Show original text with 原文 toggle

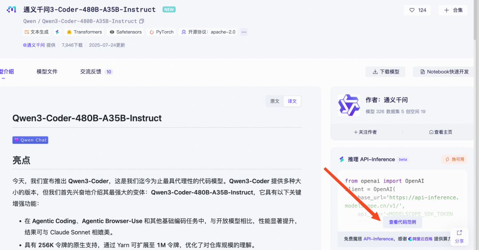tap(275, 101)
